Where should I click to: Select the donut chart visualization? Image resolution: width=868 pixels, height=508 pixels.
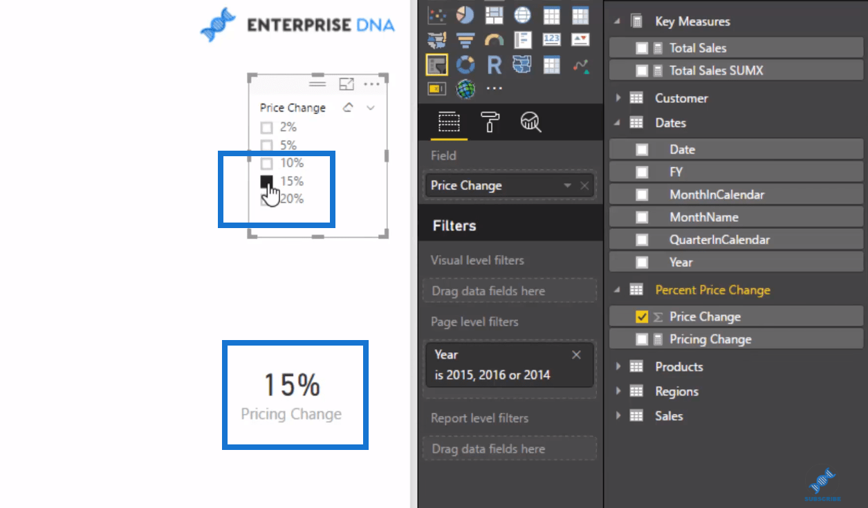point(465,65)
